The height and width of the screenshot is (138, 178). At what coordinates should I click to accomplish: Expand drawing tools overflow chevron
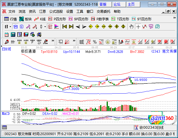(53, 41)
